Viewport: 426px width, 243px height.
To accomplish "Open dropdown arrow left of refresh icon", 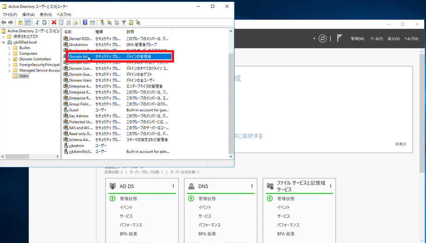I will pos(314,38).
